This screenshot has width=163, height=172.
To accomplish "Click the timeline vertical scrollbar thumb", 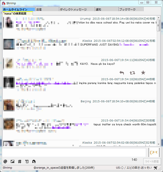I will tap(158, 25).
